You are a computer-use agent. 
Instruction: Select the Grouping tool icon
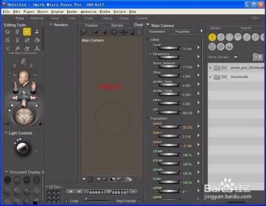pos(7,48)
